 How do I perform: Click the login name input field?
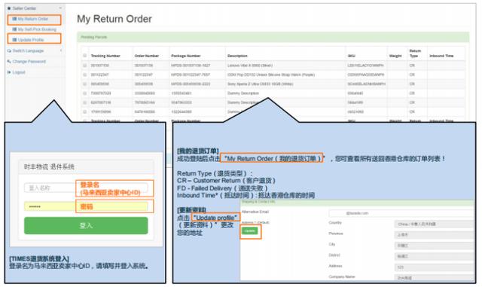[x=86, y=188]
